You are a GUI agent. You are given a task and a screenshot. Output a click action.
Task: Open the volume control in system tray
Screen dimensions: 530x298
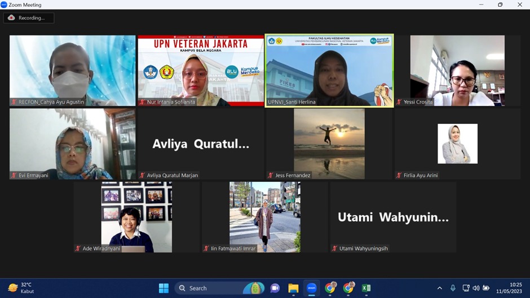tap(476, 288)
